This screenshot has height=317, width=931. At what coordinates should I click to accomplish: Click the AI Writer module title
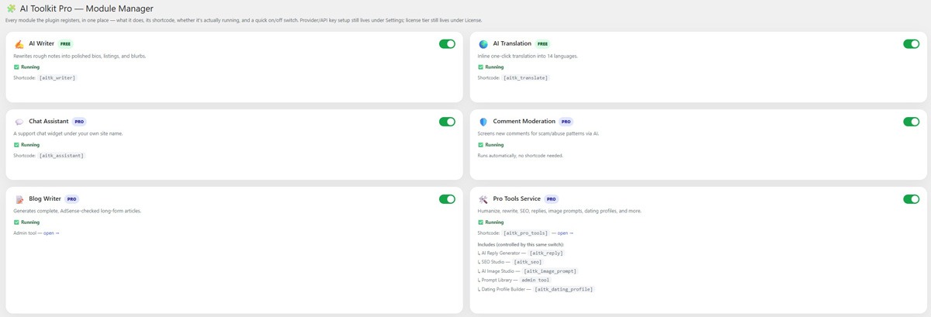pyautogui.click(x=41, y=44)
